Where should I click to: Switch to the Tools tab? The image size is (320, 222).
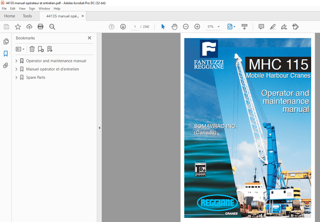point(27,16)
